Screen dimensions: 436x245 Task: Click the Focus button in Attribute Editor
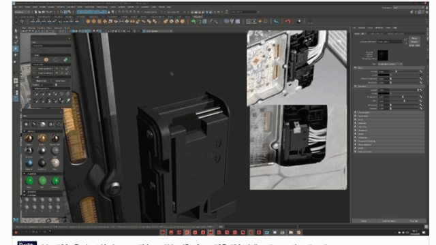(414, 38)
